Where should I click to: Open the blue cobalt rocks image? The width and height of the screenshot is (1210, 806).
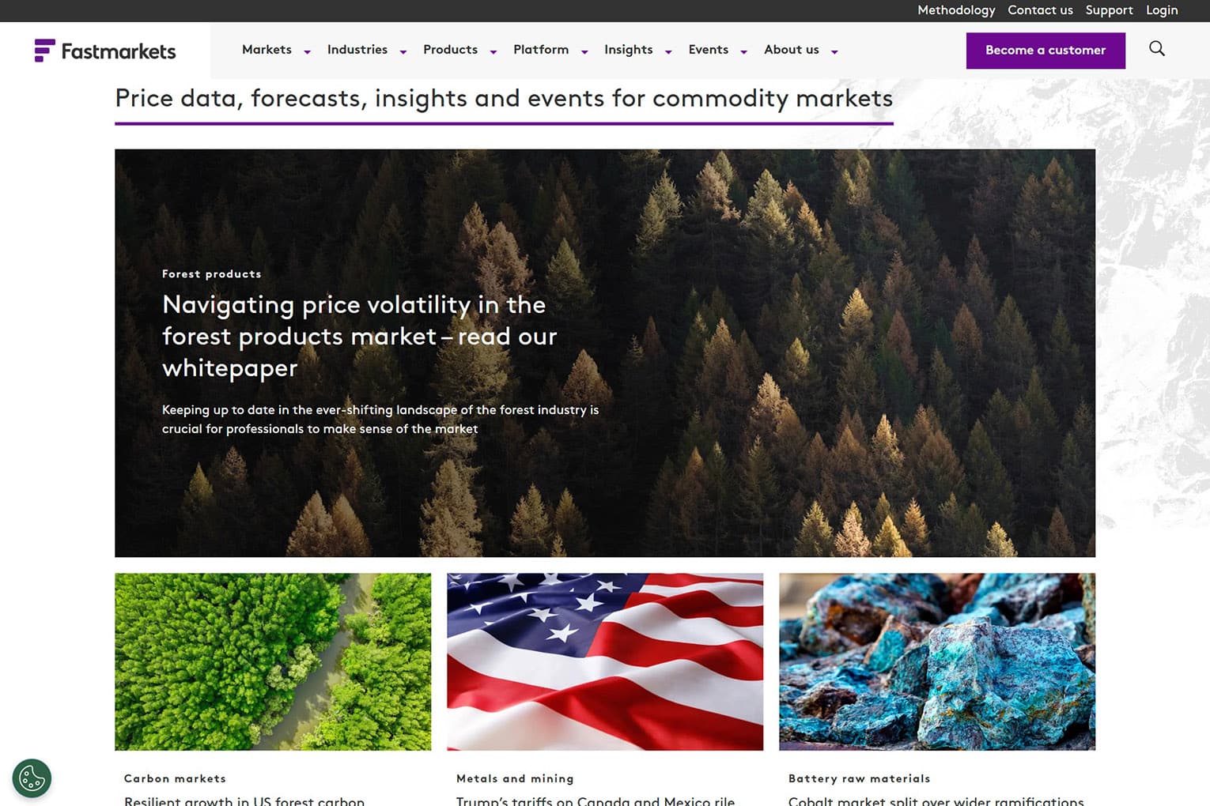click(937, 661)
